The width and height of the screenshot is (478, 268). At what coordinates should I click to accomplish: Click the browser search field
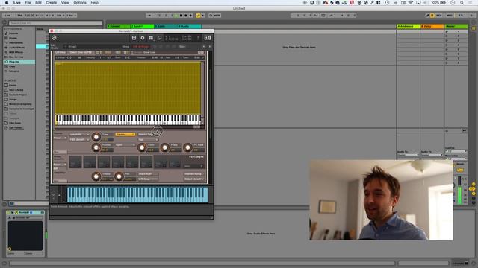55,23
